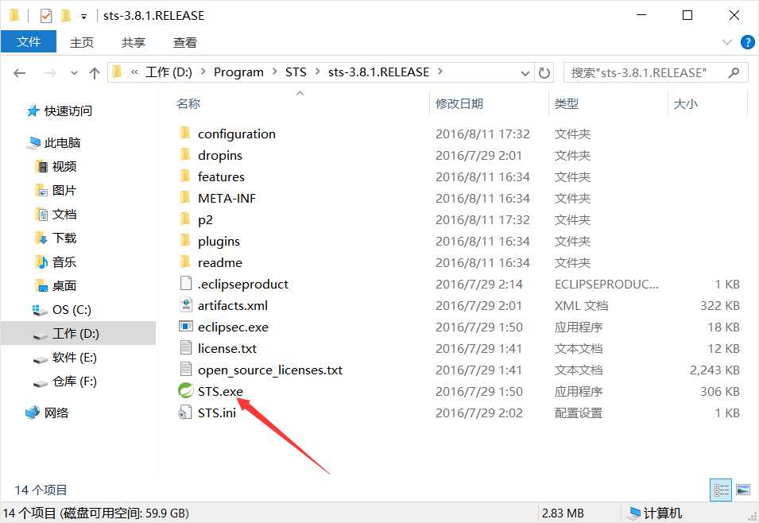Open the 文件 menu tab
Viewport: 759px width, 523px height.
pyautogui.click(x=29, y=41)
